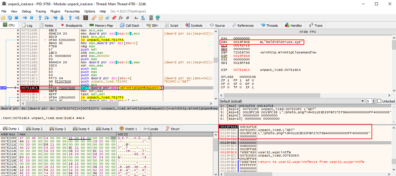This screenshot has width=396, height=176.
Task: Increase the argument count stepper
Action: tap(374, 100)
